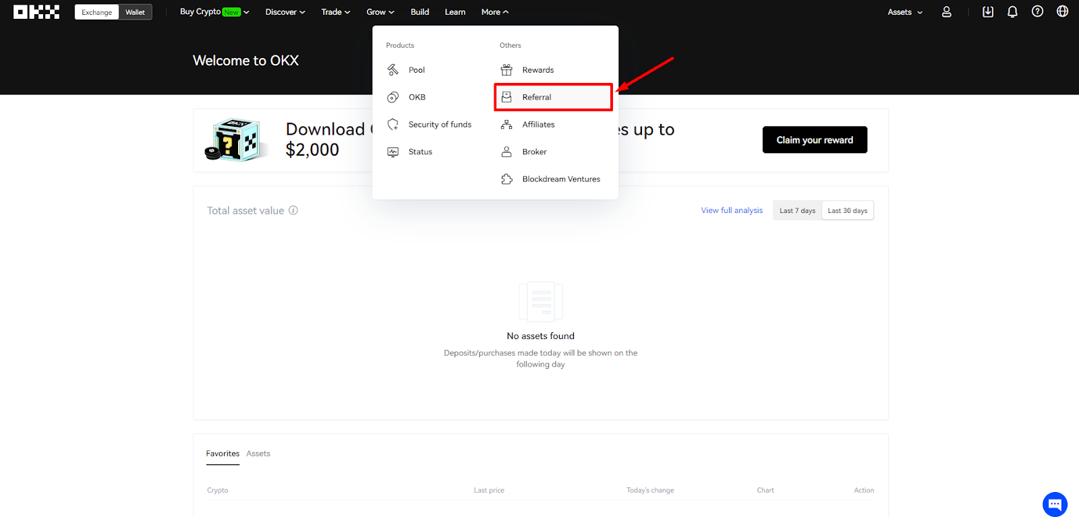The image size is (1079, 517).
Task: Open the help question mark icon
Action: pyautogui.click(x=1037, y=11)
